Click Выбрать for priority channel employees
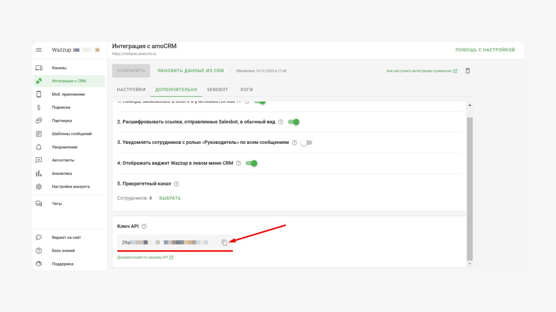The width and height of the screenshot is (556, 312). point(170,198)
